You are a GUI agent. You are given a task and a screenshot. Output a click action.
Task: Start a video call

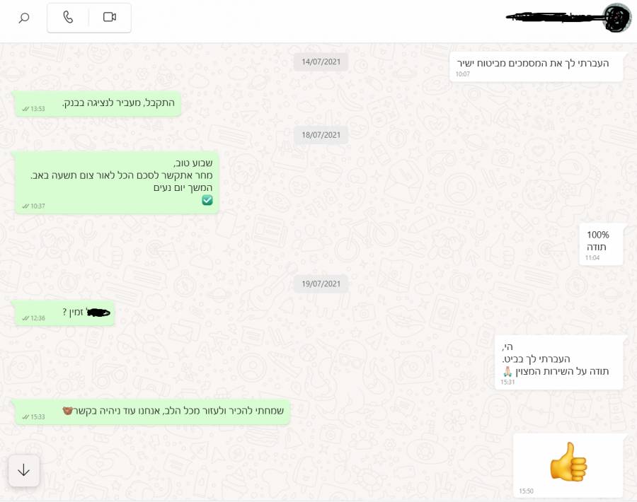[110, 17]
